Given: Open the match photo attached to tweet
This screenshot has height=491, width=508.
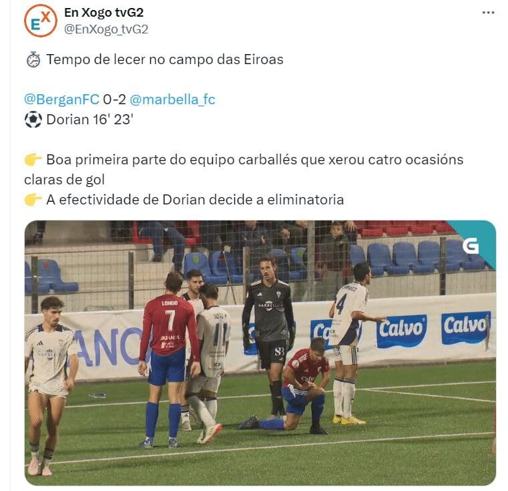Looking at the screenshot, I should (260, 353).
